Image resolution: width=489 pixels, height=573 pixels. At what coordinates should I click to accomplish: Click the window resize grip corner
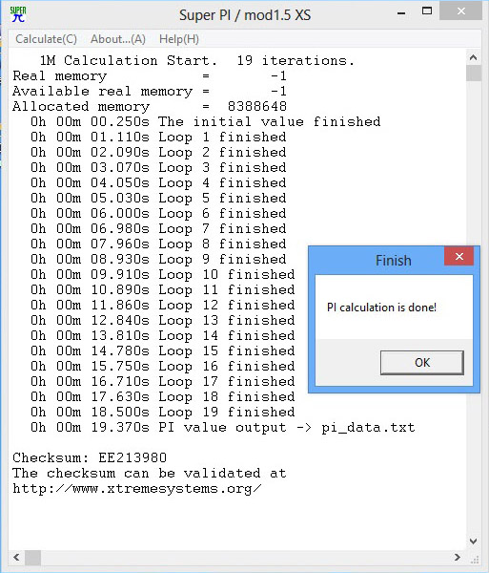click(475, 559)
